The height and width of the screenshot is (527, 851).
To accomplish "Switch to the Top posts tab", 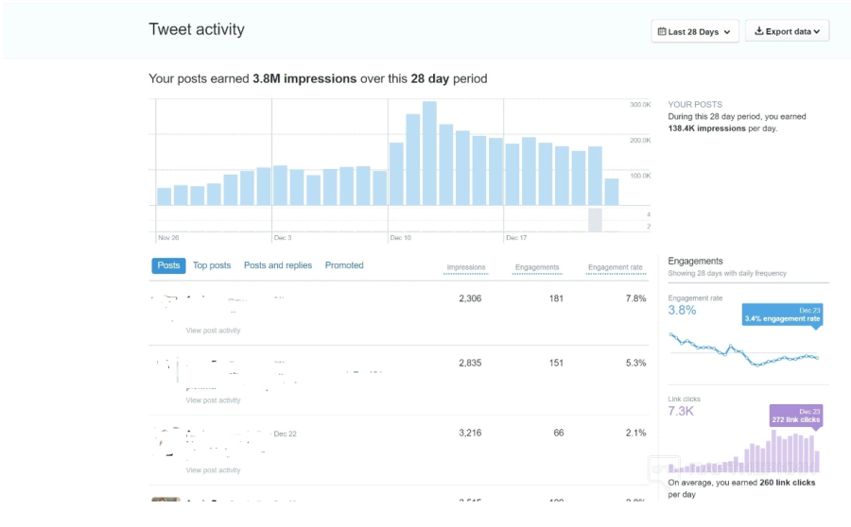I will point(212,266).
